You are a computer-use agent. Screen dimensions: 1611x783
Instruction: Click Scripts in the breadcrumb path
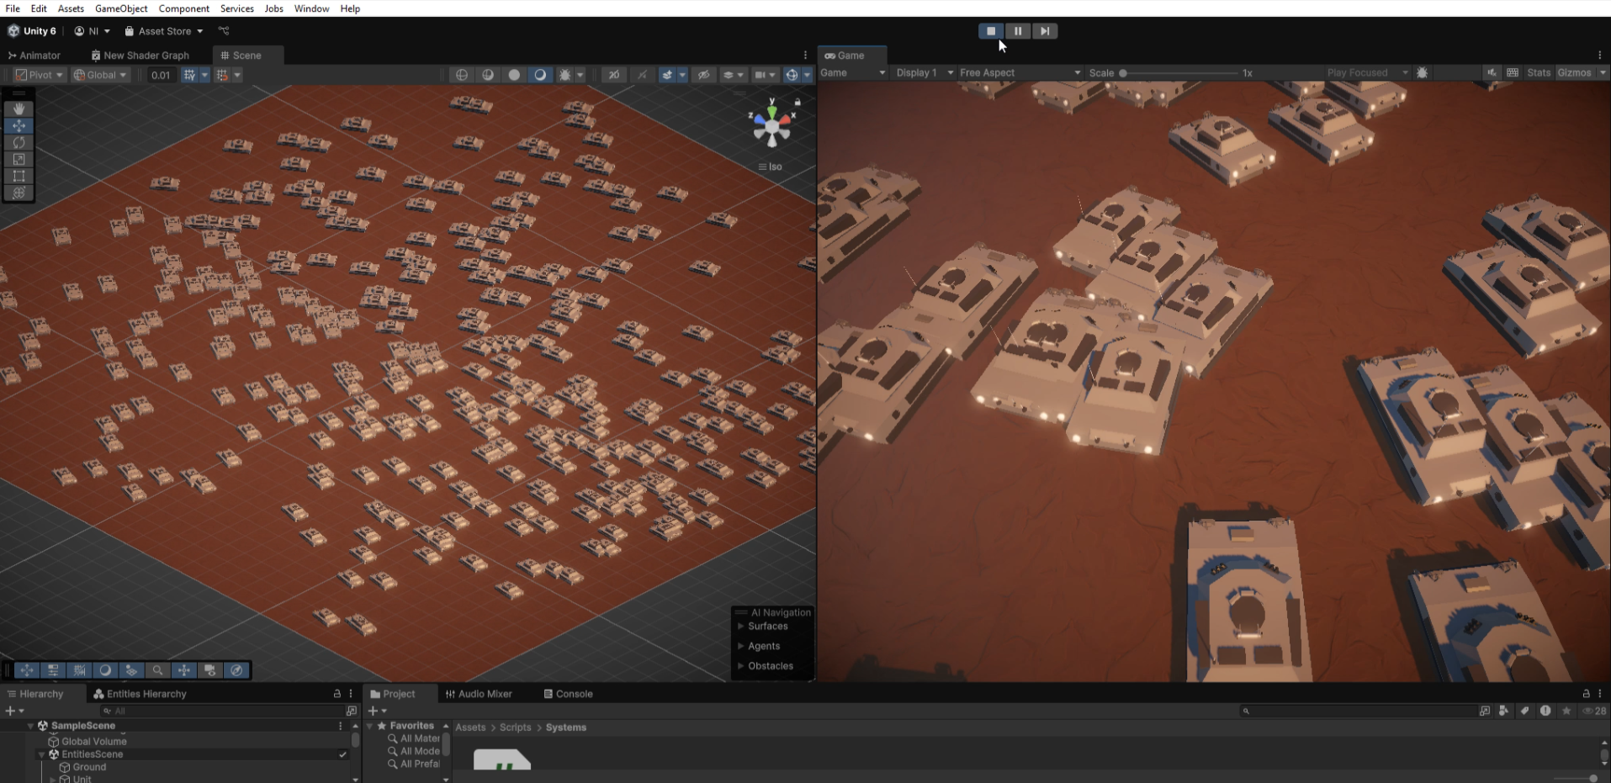(x=515, y=727)
